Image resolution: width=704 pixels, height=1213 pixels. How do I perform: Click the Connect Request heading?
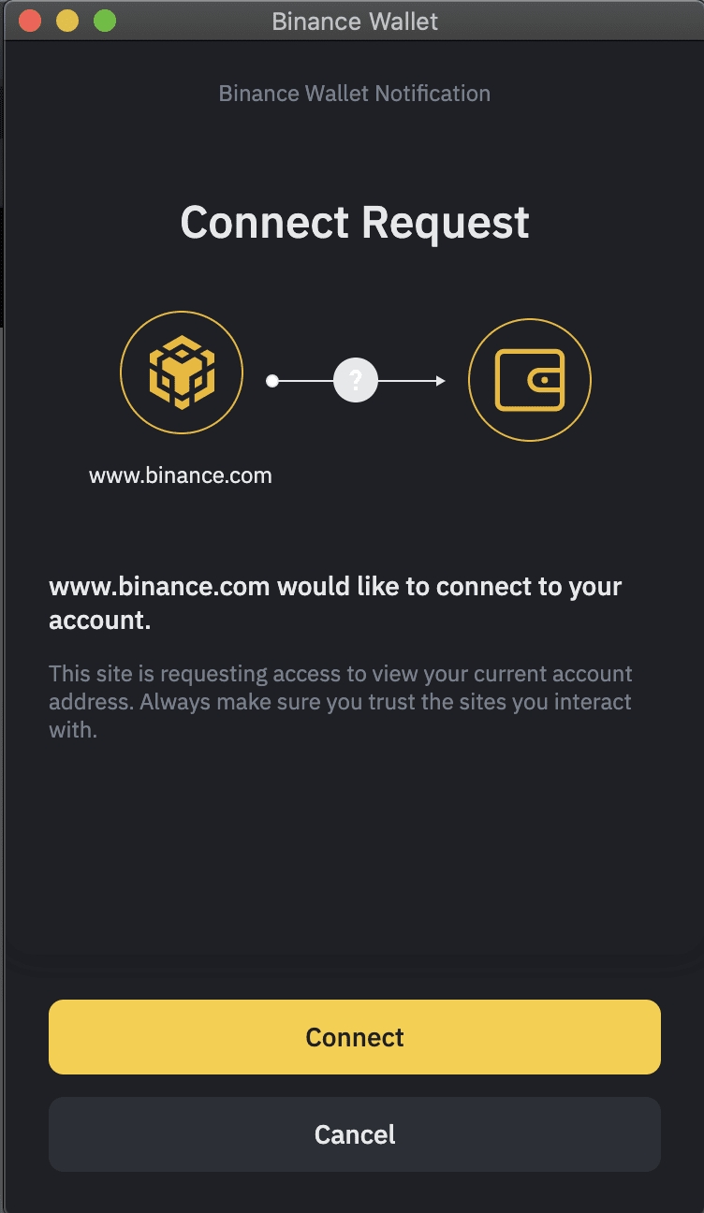coord(355,223)
